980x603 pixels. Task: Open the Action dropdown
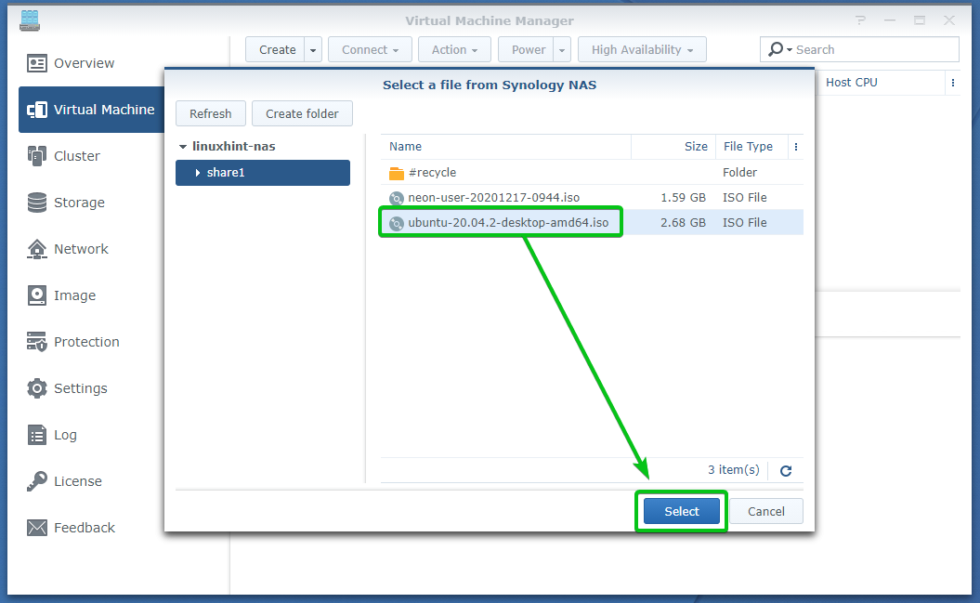click(454, 49)
